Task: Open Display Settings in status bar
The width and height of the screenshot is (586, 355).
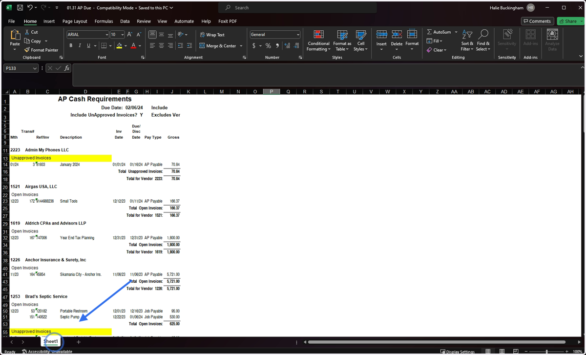Action: 458,352
